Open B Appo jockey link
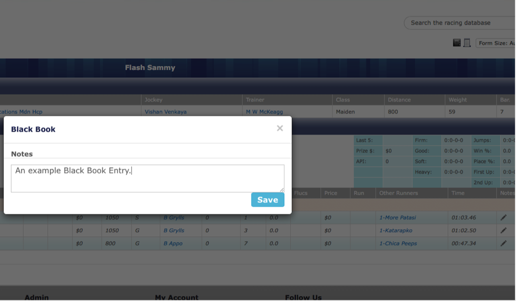The height and width of the screenshot is (301, 516). point(173,243)
